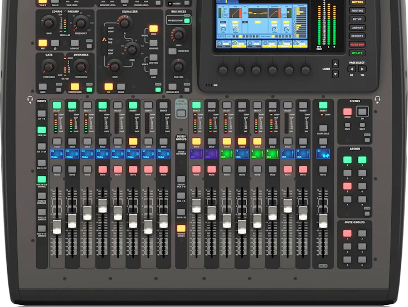Toggle the lit COMPRESSOR button
This screenshot has height=307, width=408.
click(75, 87)
